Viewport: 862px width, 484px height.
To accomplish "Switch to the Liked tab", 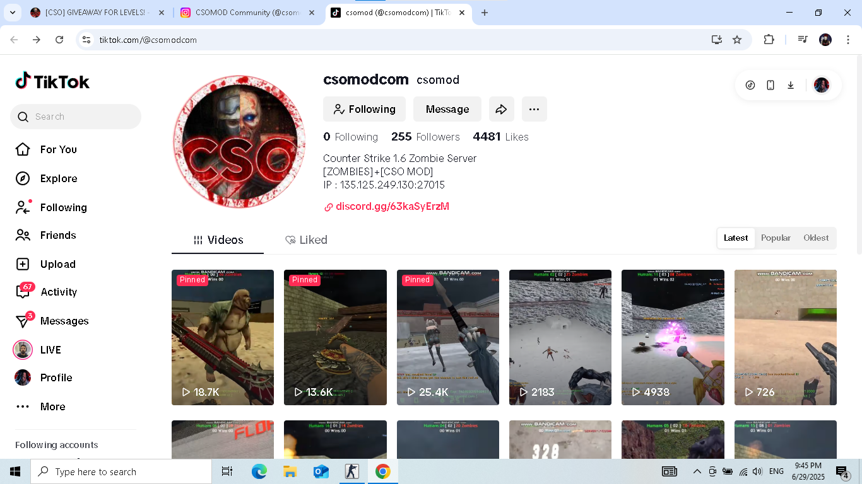I will [x=306, y=240].
